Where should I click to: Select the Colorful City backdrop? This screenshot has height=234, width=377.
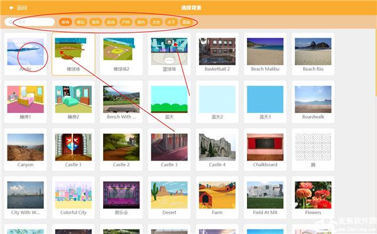coord(74,198)
